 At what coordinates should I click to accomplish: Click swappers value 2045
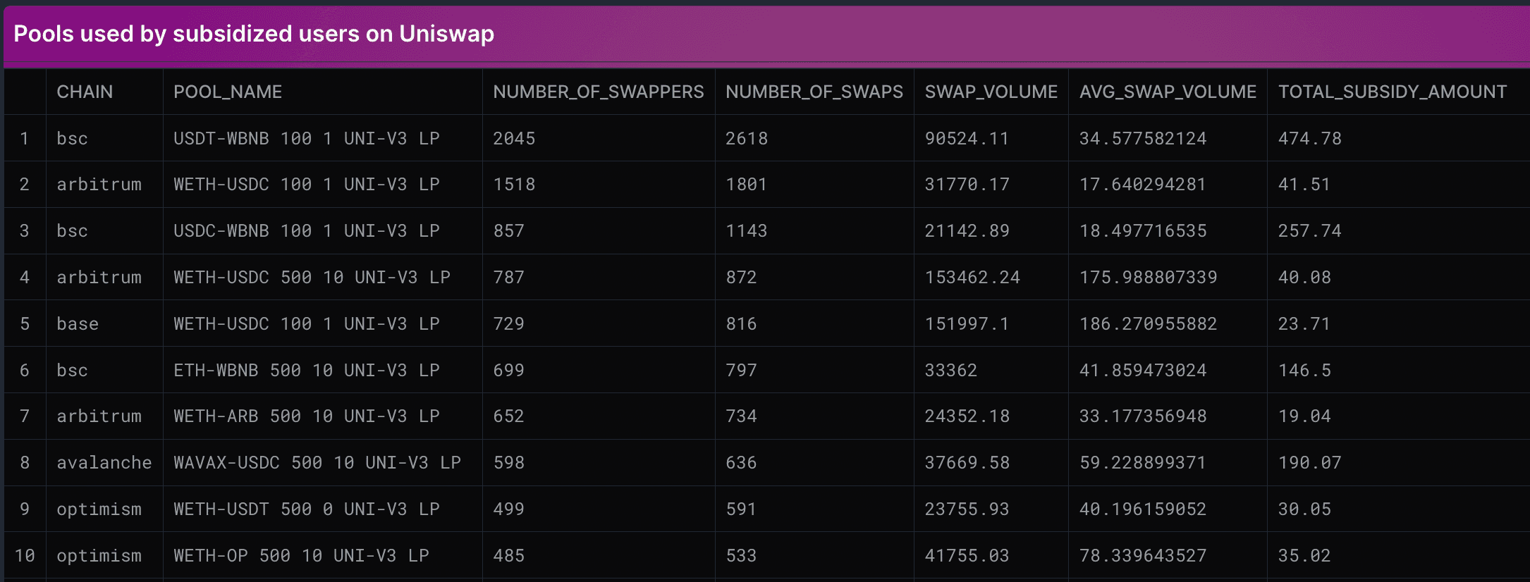514,138
